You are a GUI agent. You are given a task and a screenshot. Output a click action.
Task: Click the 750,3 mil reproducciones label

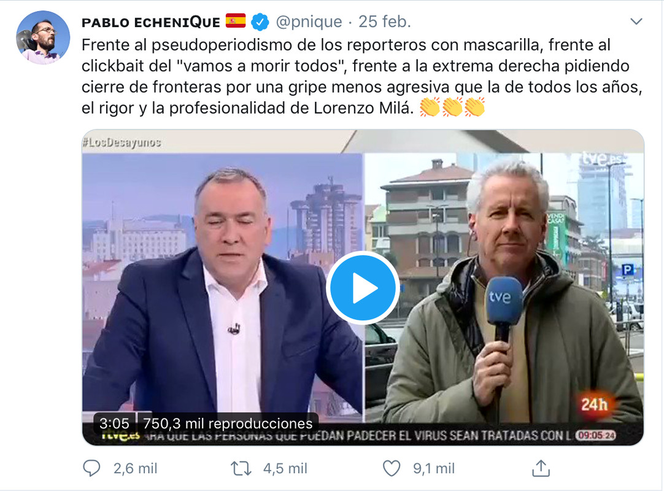(228, 423)
